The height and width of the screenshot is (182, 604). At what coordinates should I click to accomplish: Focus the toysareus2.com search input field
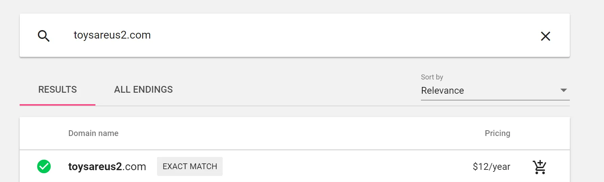pyautogui.click(x=112, y=35)
